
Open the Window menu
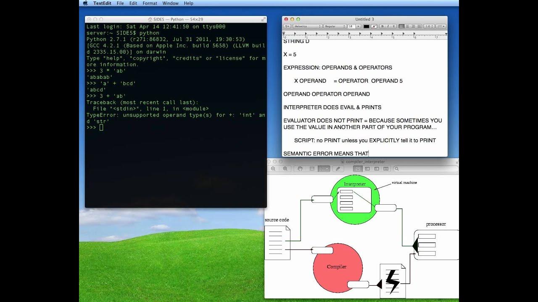pos(170,3)
